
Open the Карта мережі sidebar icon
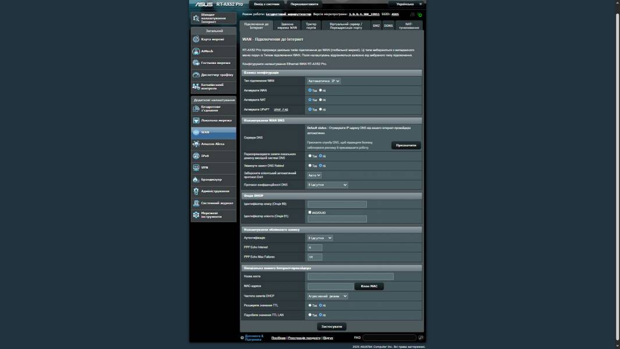(x=196, y=39)
